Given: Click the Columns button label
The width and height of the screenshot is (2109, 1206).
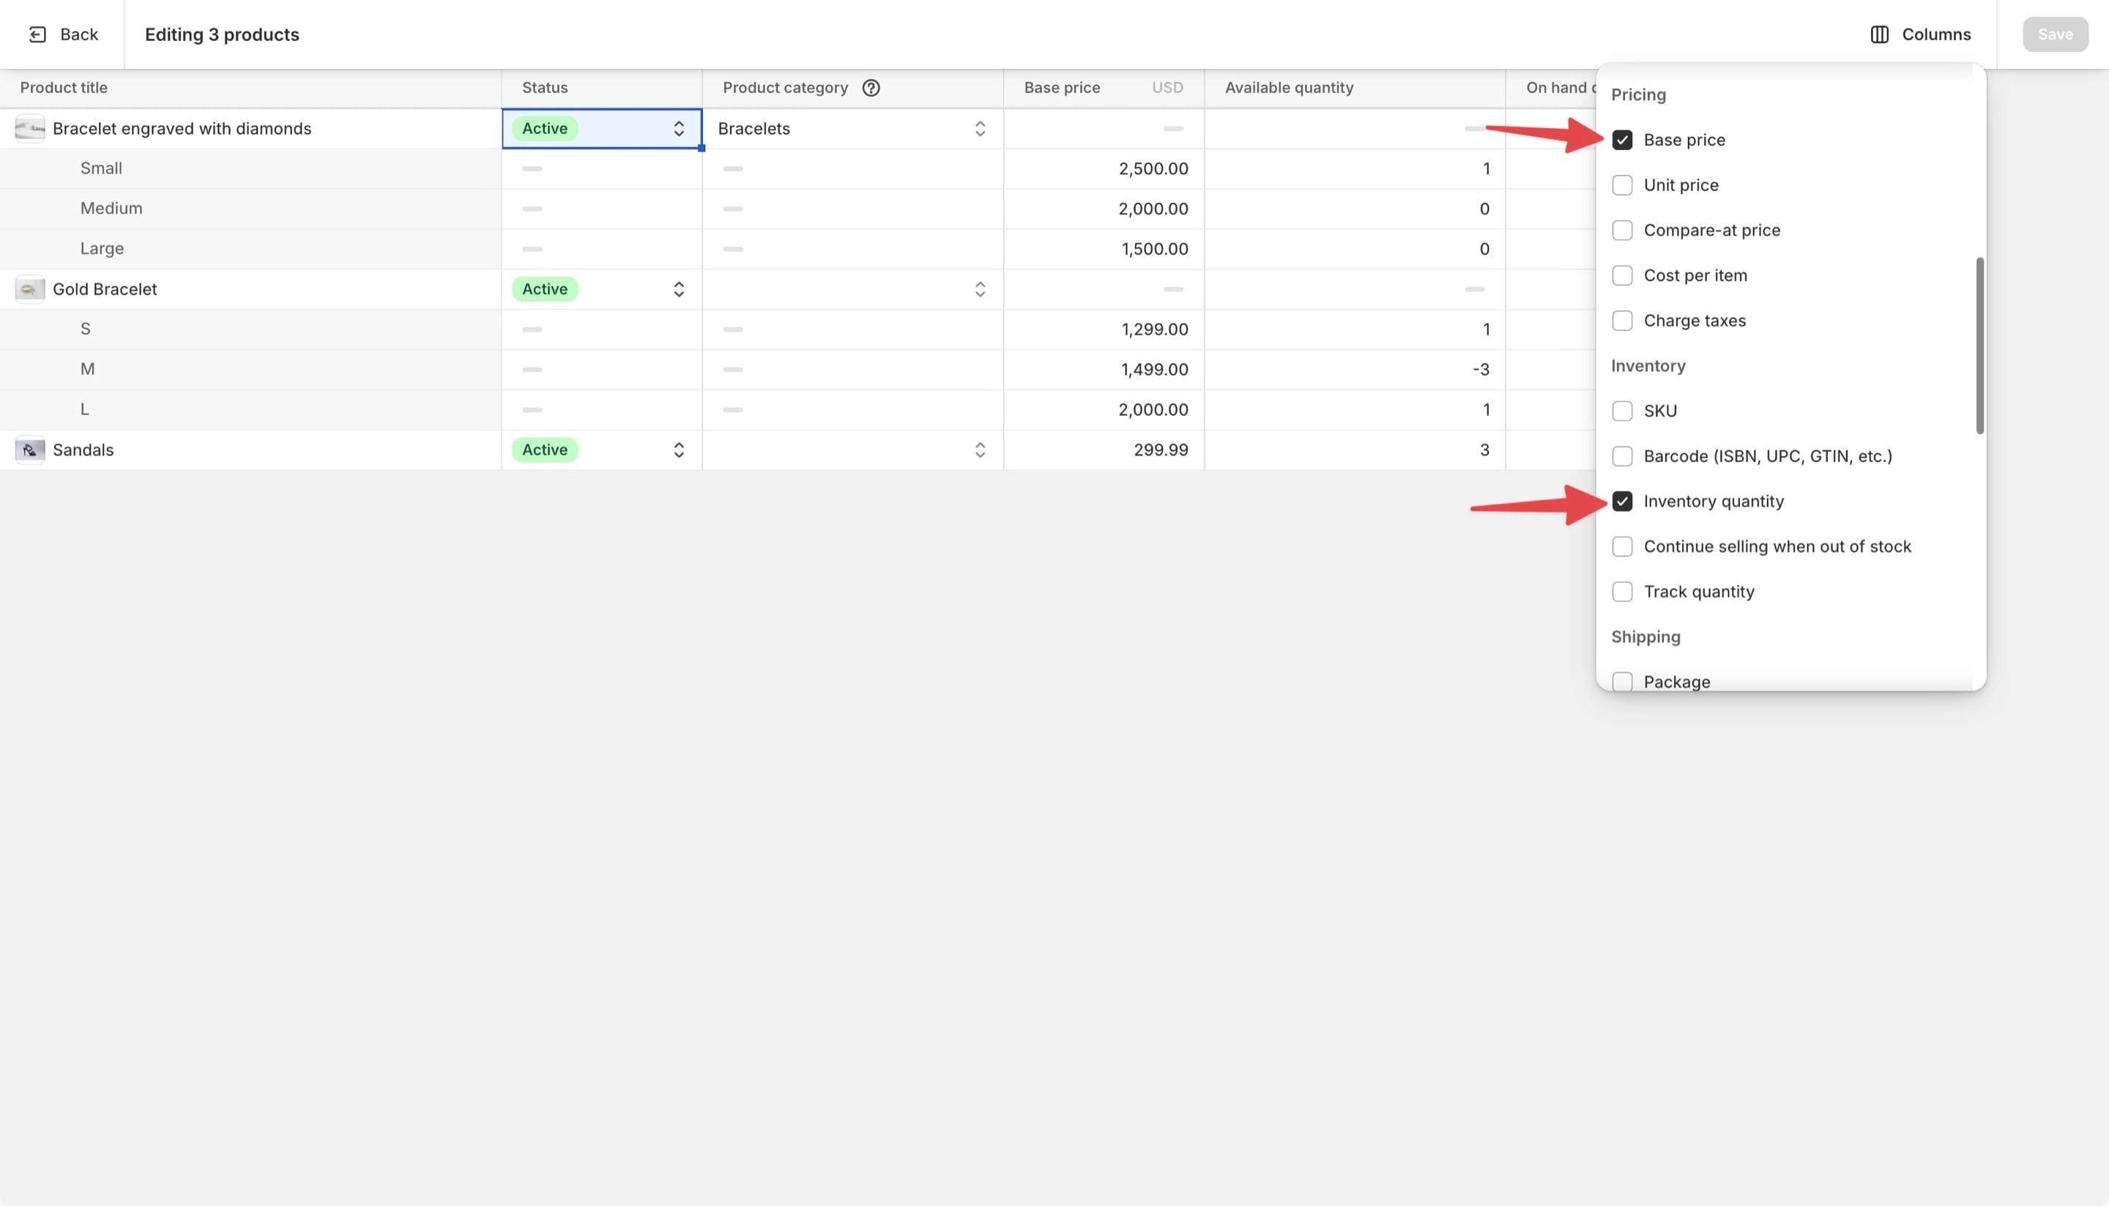Looking at the screenshot, I should pos(1936,34).
